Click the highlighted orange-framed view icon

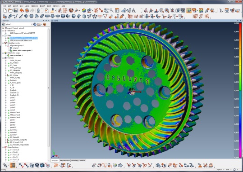189,10
